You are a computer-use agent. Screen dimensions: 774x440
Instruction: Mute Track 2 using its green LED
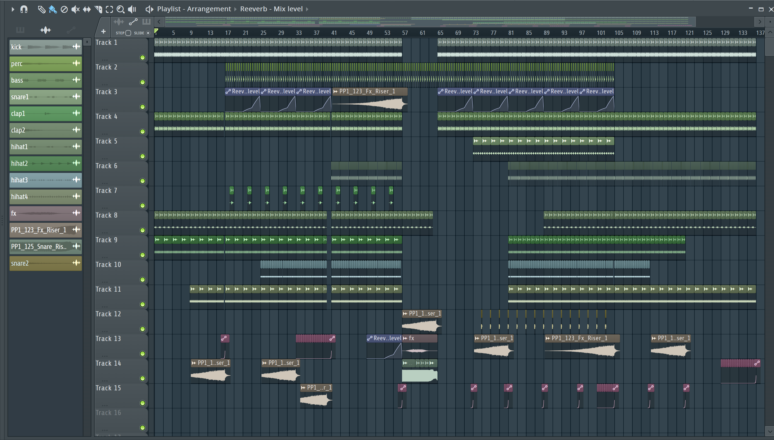(x=142, y=82)
